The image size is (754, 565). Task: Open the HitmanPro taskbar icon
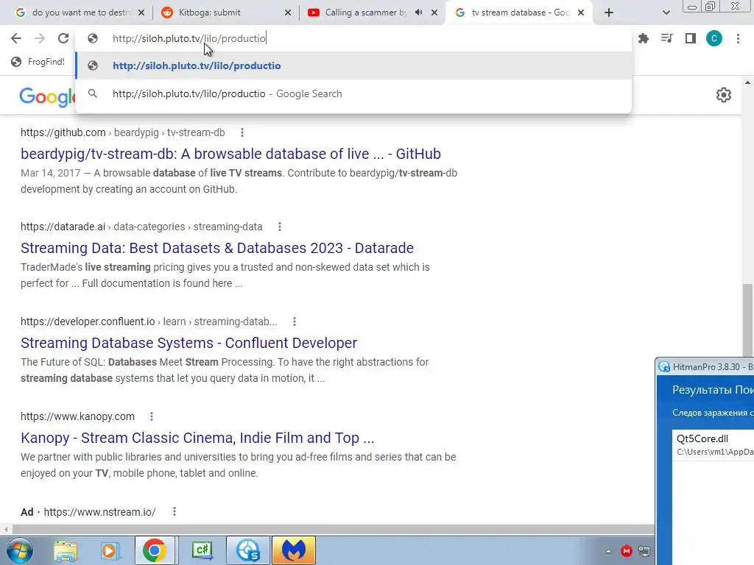click(x=248, y=550)
